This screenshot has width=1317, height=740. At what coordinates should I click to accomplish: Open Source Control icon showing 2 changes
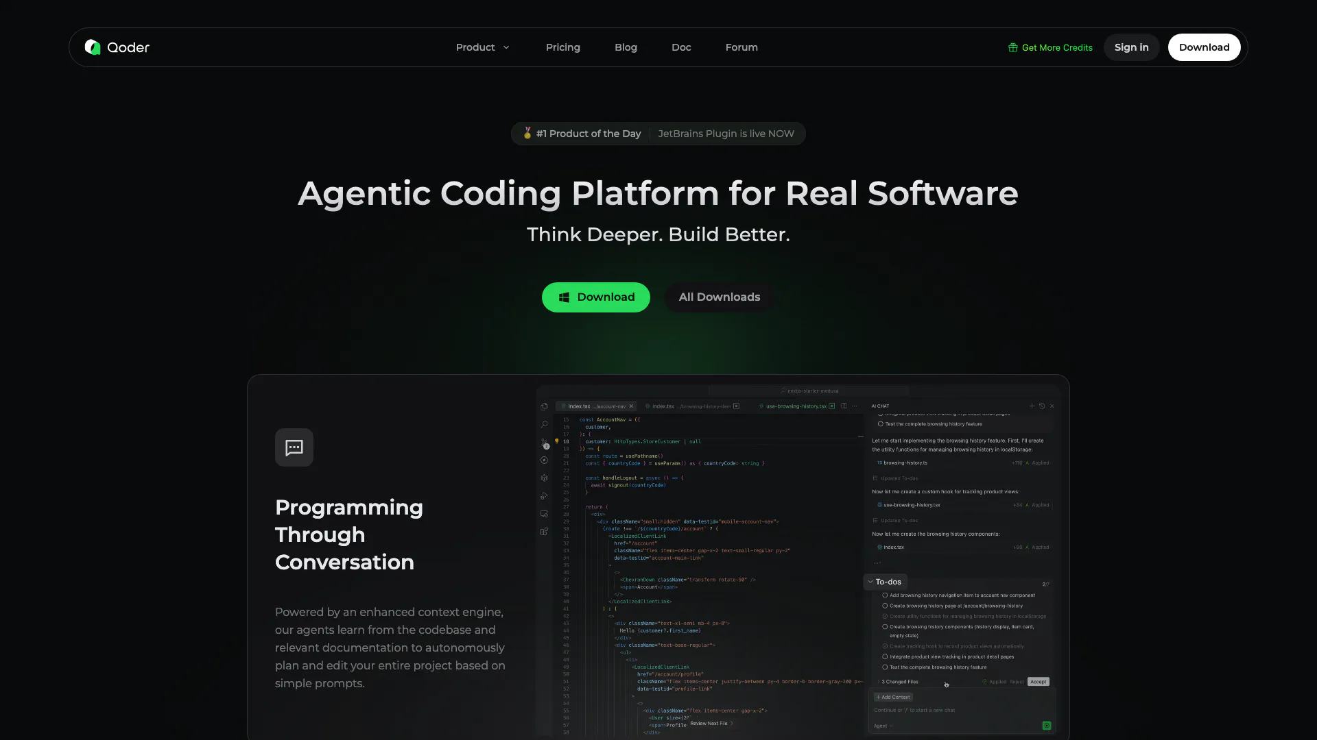pos(544,443)
